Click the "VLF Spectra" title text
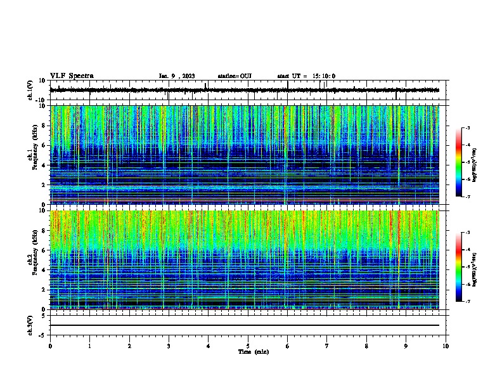 [x=72, y=76]
